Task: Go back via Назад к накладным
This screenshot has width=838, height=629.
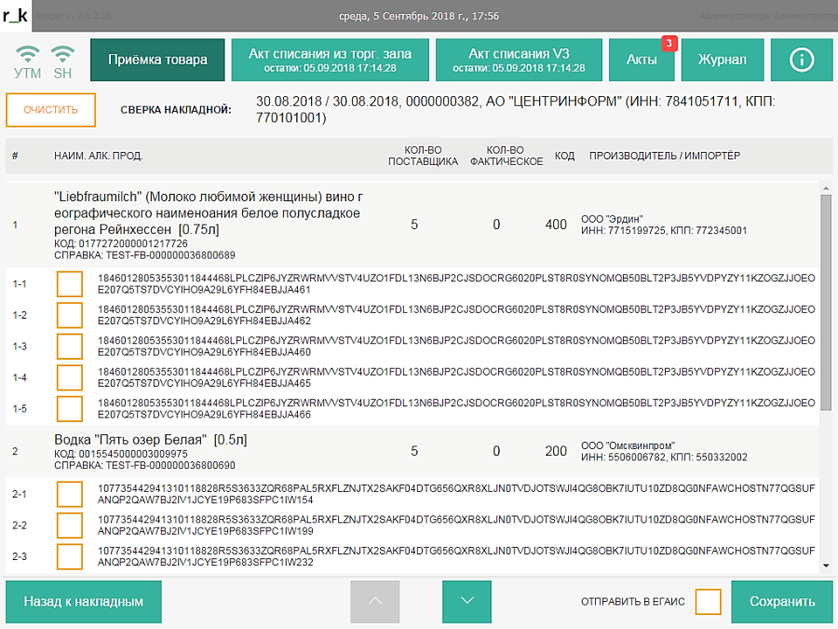Action: (x=84, y=602)
